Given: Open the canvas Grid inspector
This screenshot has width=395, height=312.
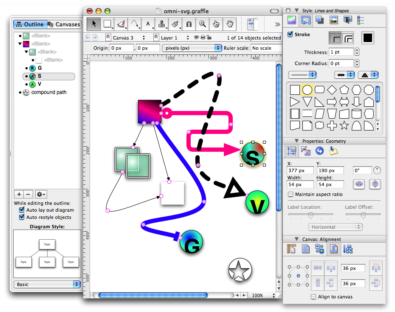Looking at the screenshot, I should (305, 249).
